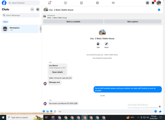Choose a sticker from composer

click(x=51, y=111)
